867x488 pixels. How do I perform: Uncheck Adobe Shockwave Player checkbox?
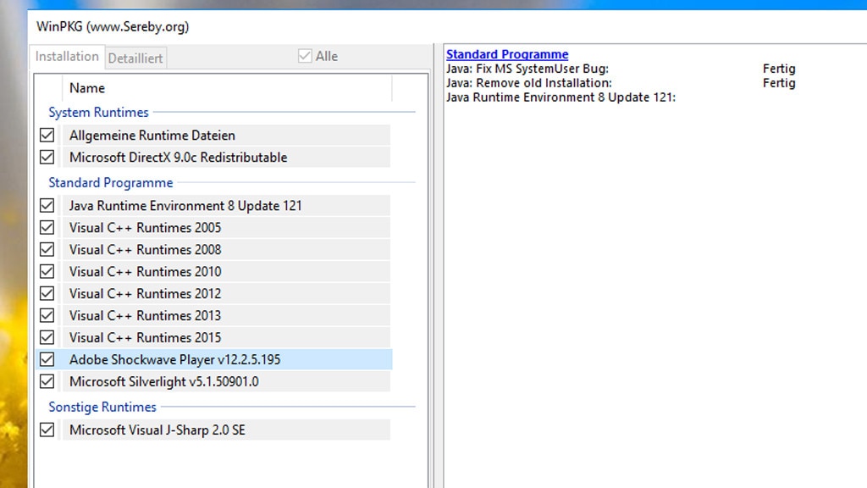(x=47, y=359)
